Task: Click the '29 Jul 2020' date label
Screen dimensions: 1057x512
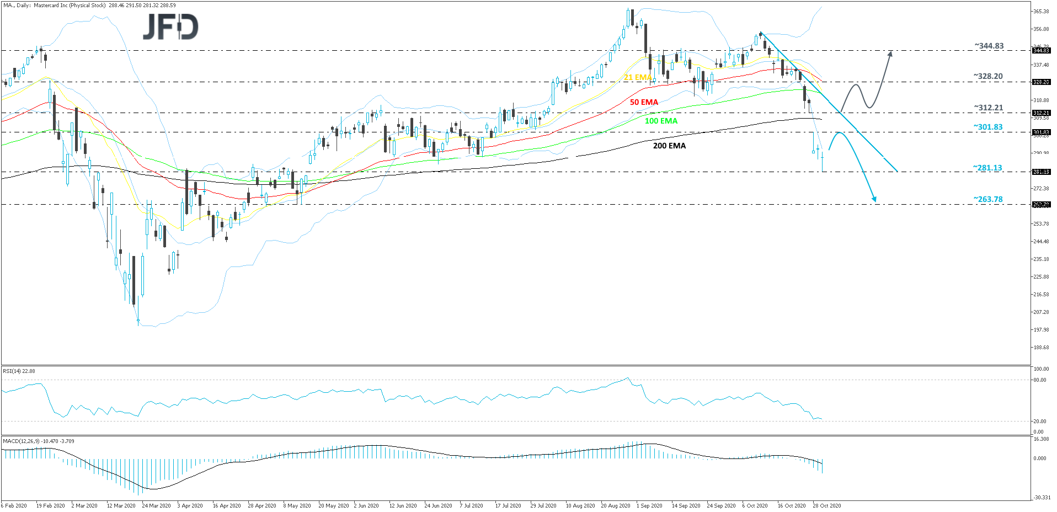Action: tap(543, 506)
